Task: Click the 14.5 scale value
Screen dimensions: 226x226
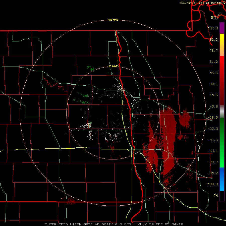Action: 214,95
